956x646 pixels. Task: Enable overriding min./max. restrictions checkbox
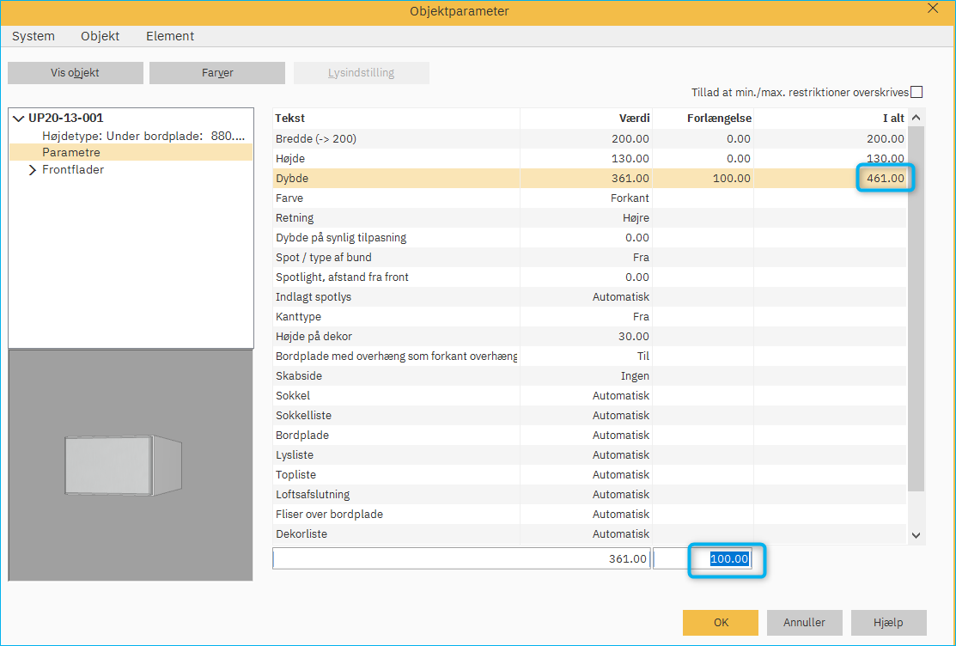coord(916,92)
